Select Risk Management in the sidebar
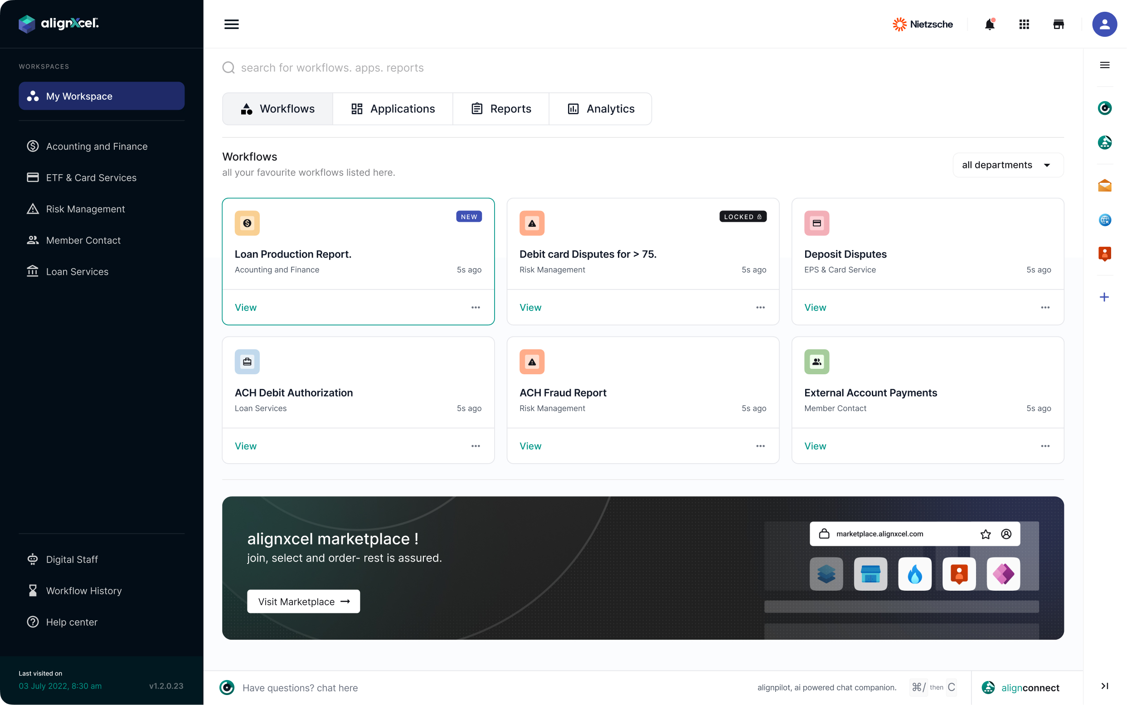 (x=85, y=209)
